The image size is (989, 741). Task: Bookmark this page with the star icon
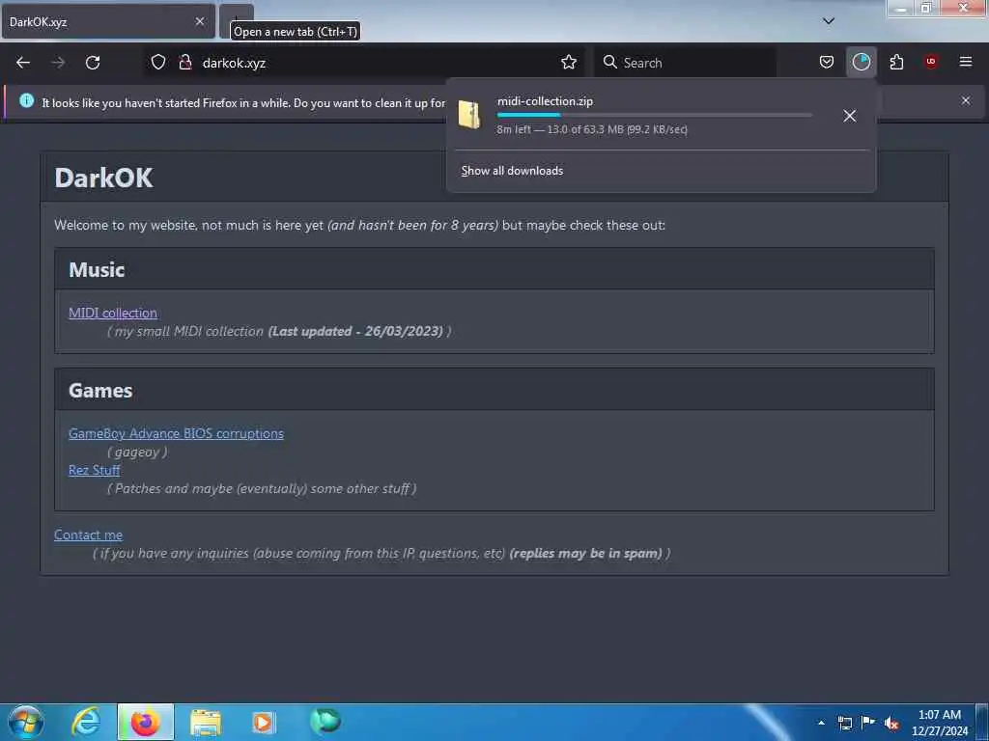pyautogui.click(x=569, y=62)
